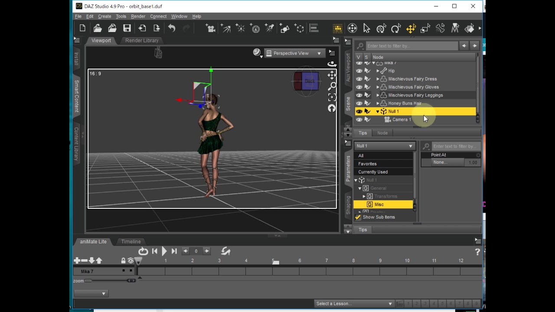Viewport: 555px width, 312px height.
Task: Toggle visibility eye for Camera 1
Action: pos(359,120)
